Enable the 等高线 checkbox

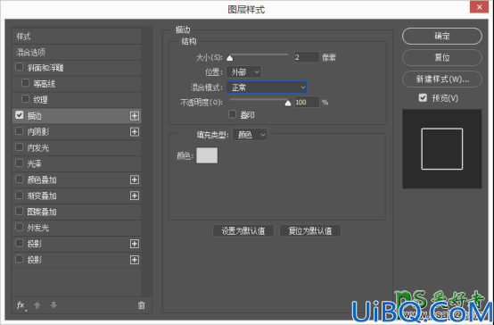[x=25, y=83]
